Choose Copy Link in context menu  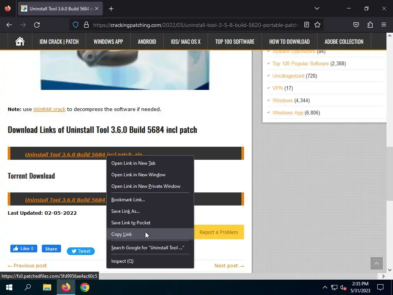click(x=150, y=234)
